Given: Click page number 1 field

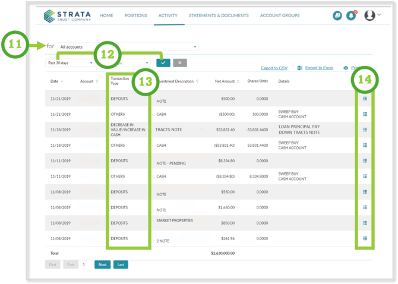Looking at the screenshot, I should click(84, 265).
